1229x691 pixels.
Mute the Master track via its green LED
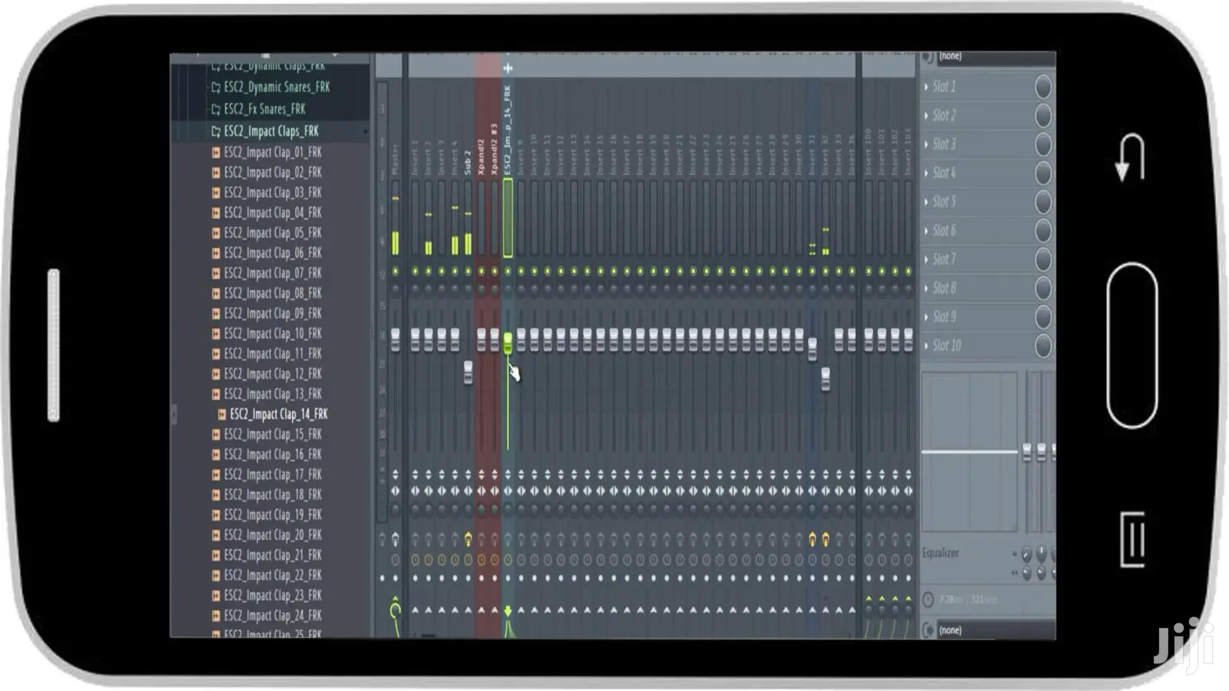(x=396, y=271)
